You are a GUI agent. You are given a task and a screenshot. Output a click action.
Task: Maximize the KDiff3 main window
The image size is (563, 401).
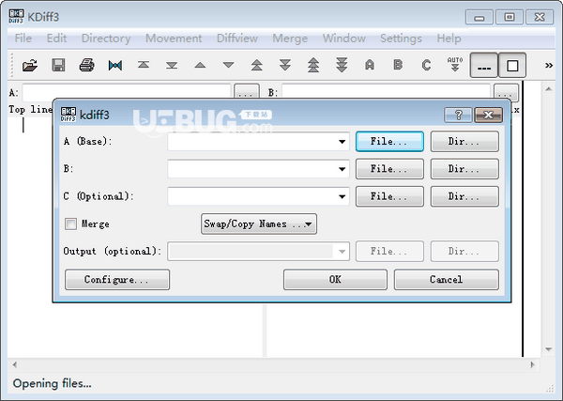click(x=510, y=17)
